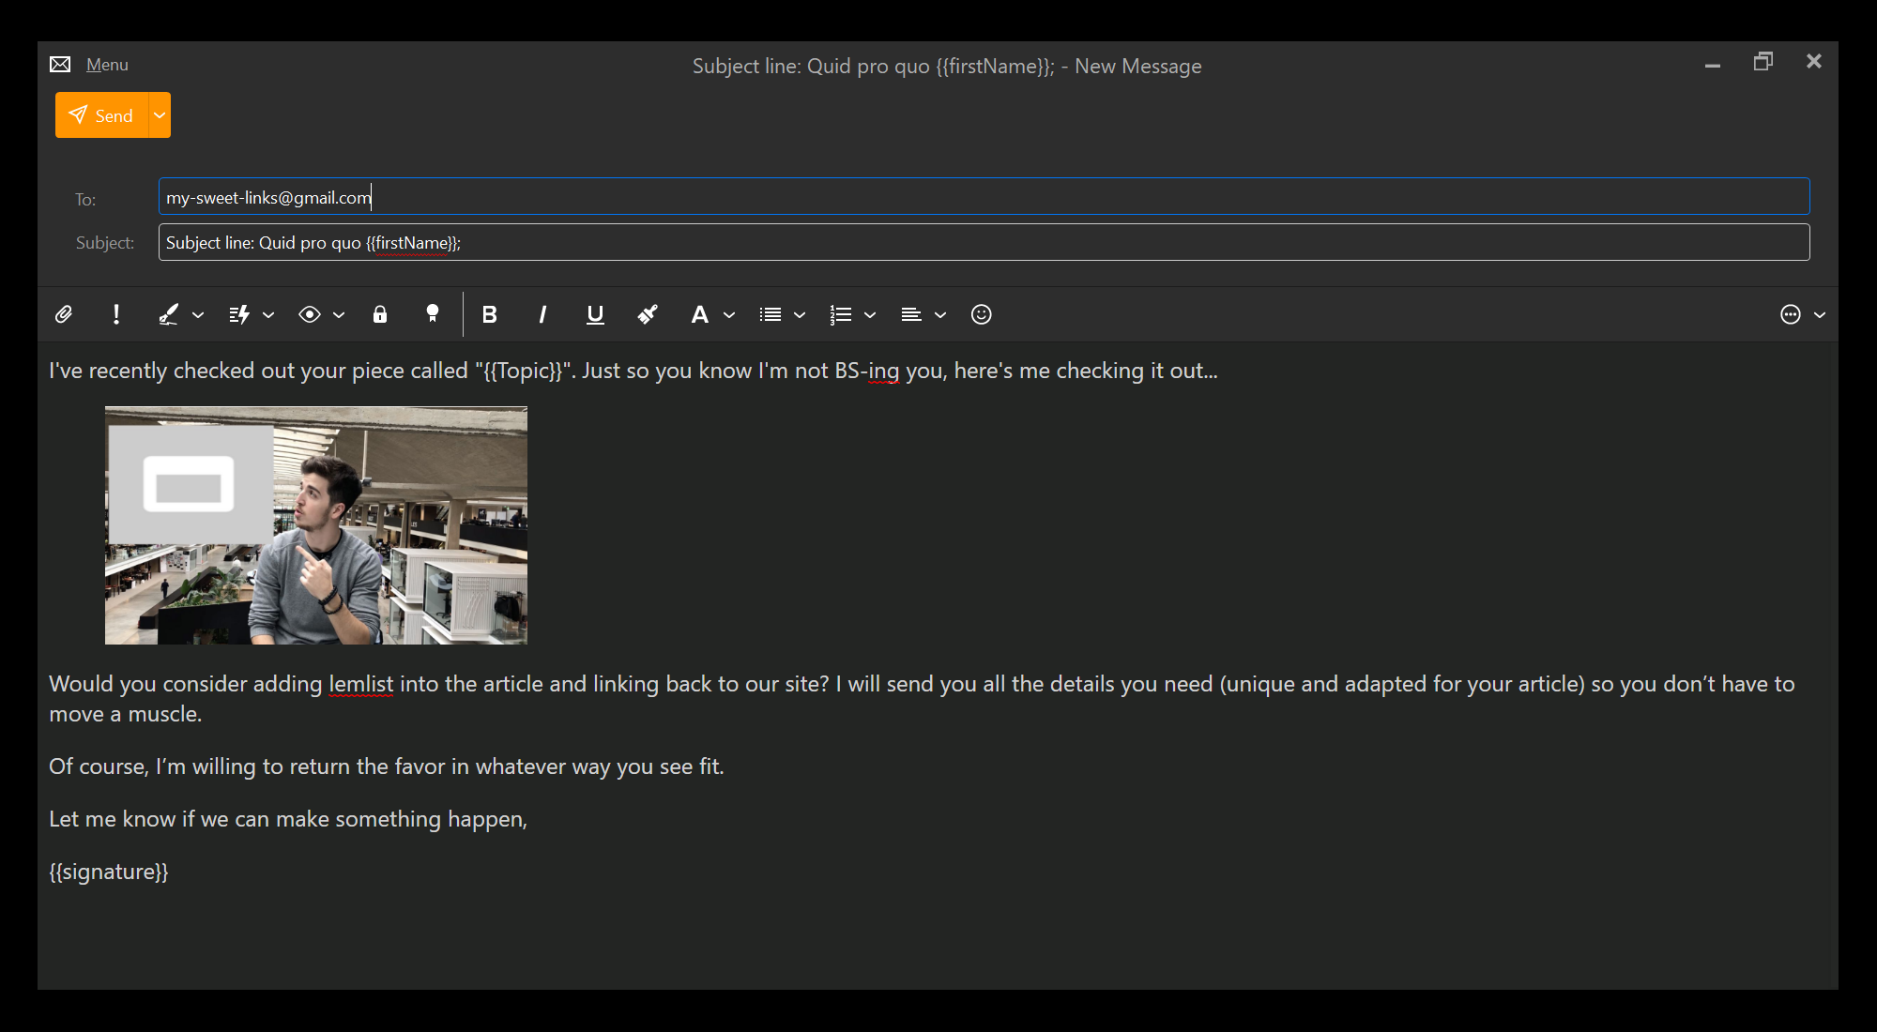Expand the bulleted list dropdown
This screenshot has height=1032, width=1877.
tap(800, 315)
